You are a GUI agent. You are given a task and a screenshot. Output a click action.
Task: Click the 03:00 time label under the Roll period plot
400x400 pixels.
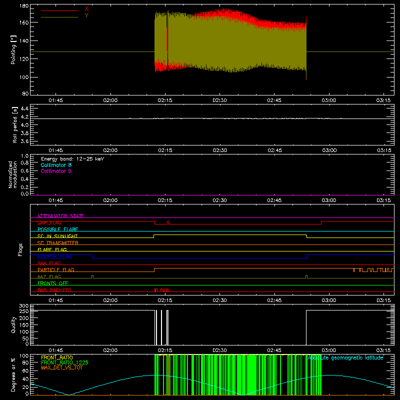pos(329,150)
